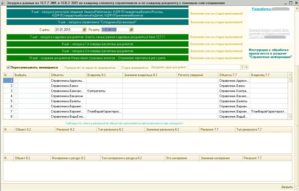Click "Тип реквизита 8.2" column header
299x191 pixels.
[121, 129]
